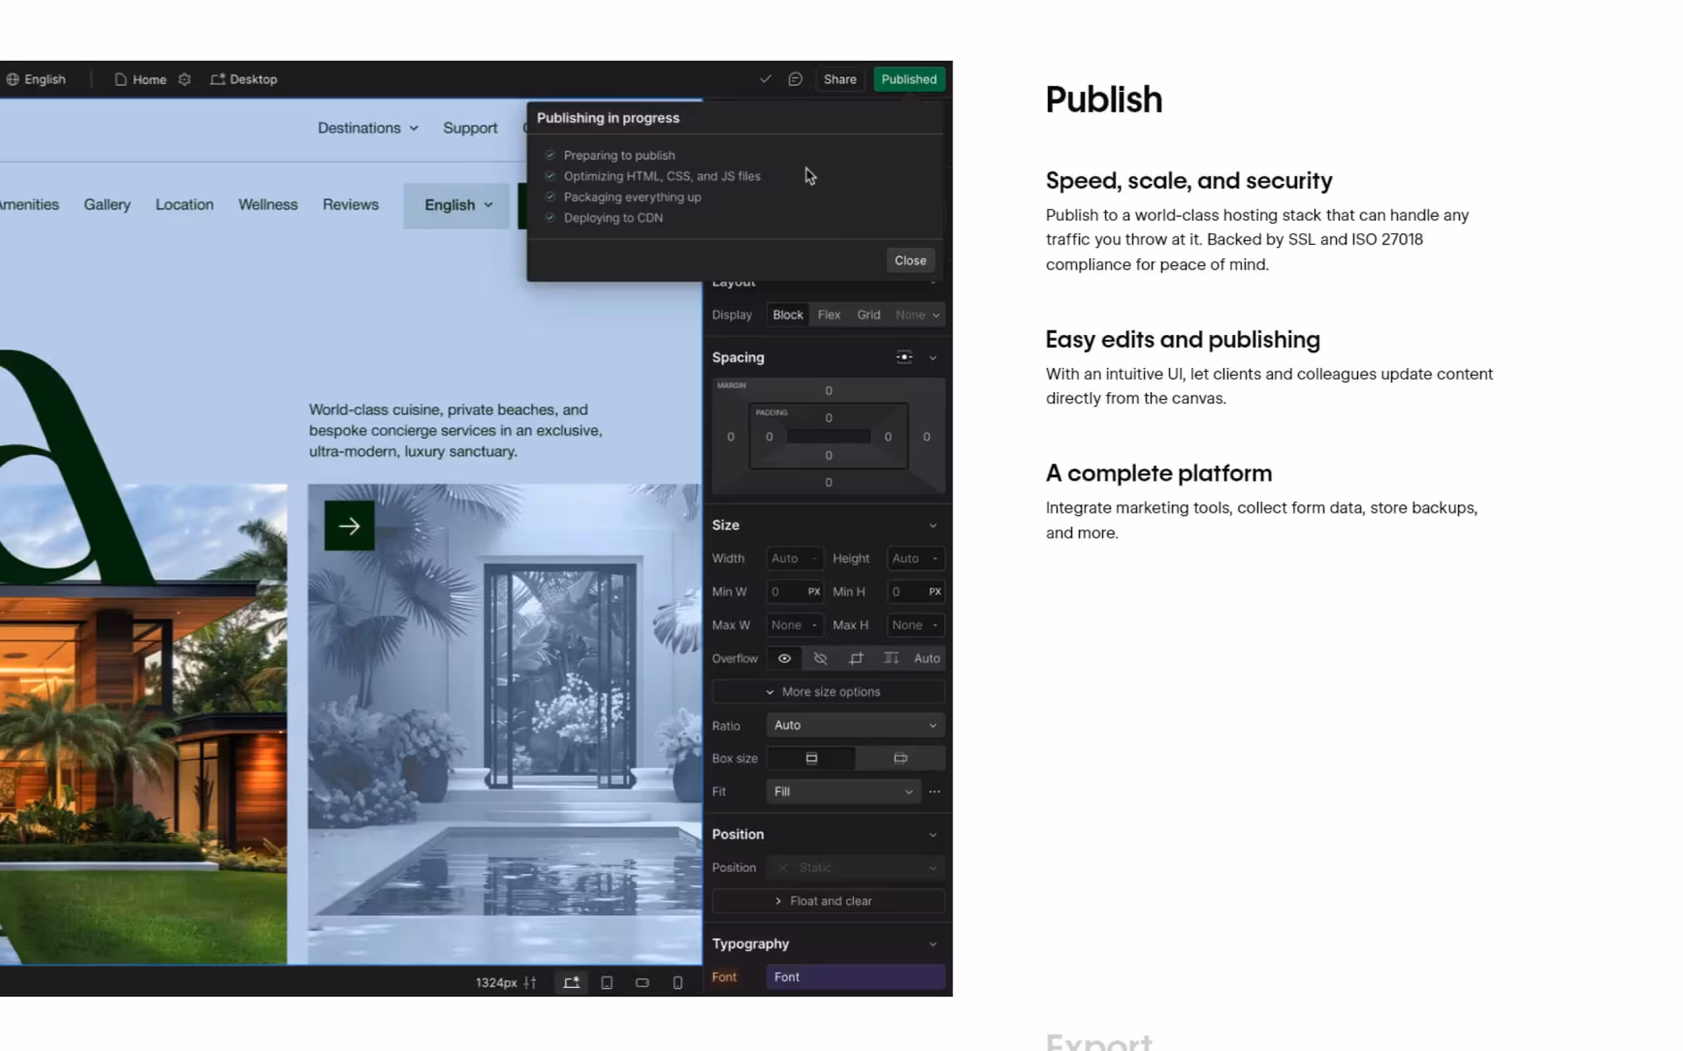This screenshot has height=1051, width=1683.
Task: Open the comments speech bubble icon
Action: pyautogui.click(x=795, y=79)
